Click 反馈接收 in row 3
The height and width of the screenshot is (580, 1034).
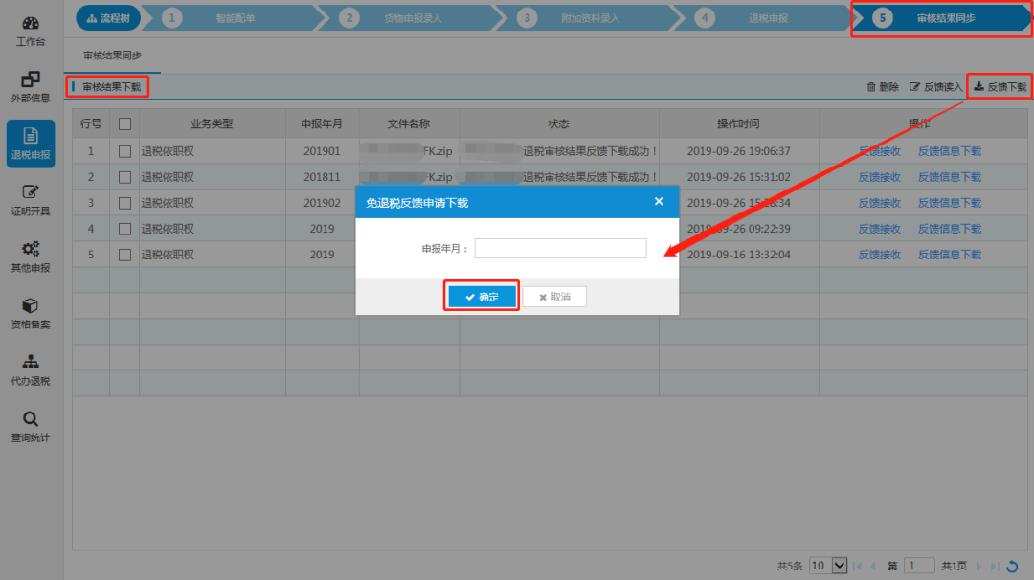tap(879, 203)
